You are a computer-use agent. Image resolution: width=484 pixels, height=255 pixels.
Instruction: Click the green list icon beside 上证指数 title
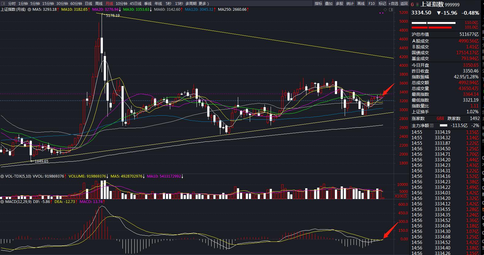point(417,5)
